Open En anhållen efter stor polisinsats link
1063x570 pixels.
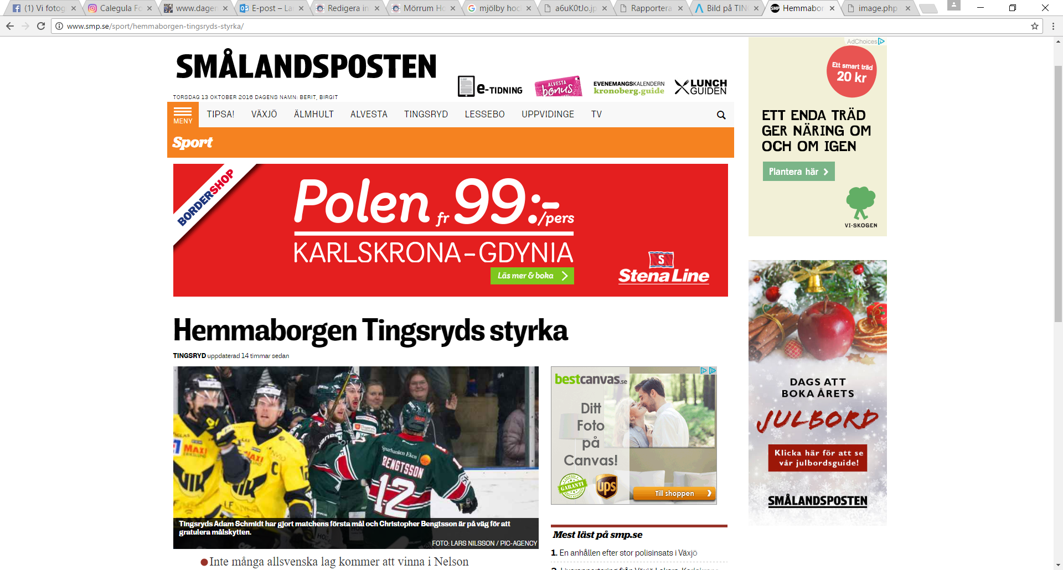click(628, 553)
